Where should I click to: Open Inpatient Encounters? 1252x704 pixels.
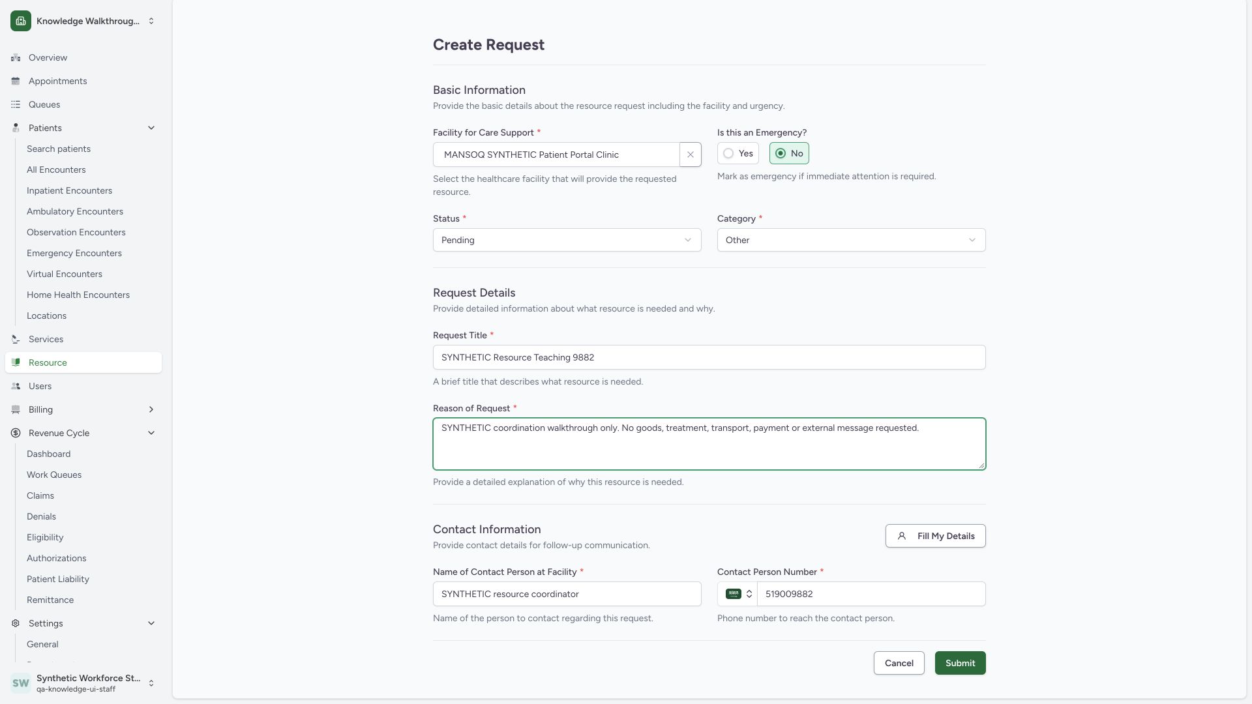point(69,190)
